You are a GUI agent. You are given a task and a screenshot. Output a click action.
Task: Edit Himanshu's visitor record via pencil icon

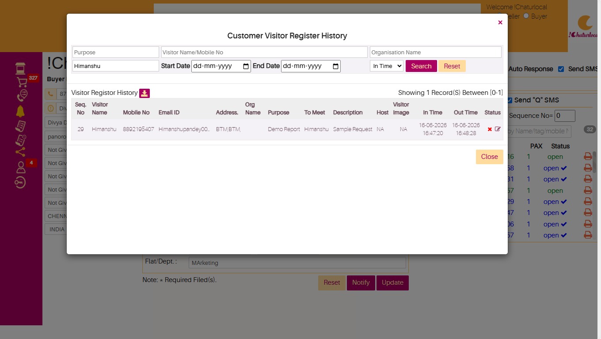point(498,129)
